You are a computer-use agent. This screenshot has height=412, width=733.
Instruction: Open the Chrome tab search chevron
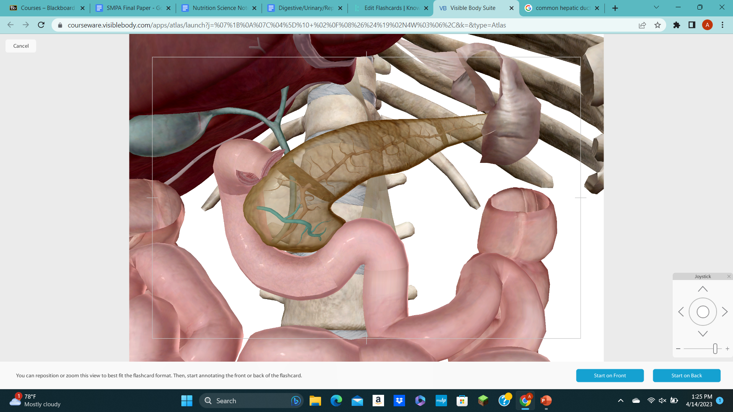pyautogui.click(x=656, y=7)
